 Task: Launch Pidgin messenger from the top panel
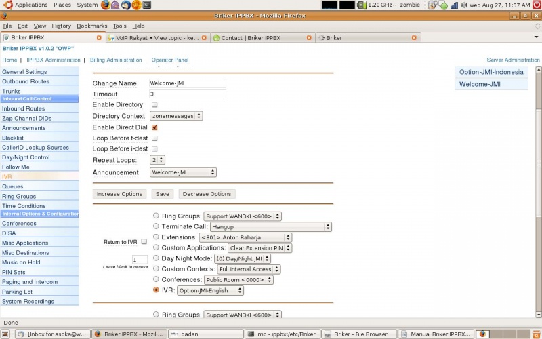click(x=115, y=5)
